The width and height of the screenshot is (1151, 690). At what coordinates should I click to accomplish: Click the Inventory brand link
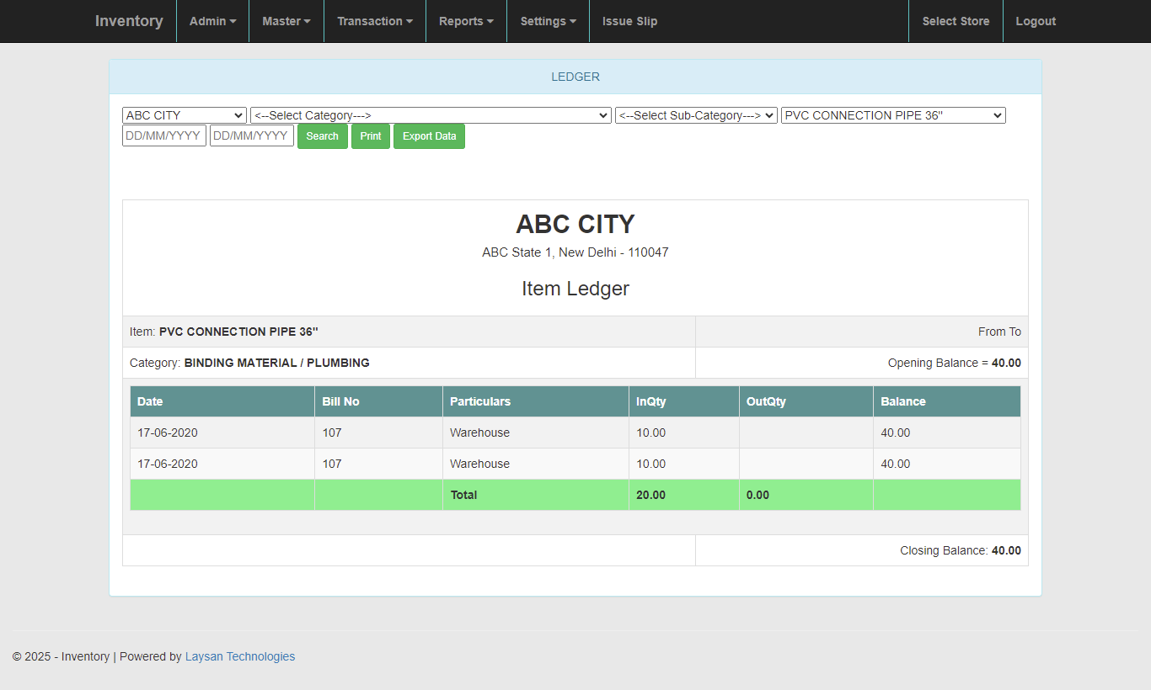[129, 21]
